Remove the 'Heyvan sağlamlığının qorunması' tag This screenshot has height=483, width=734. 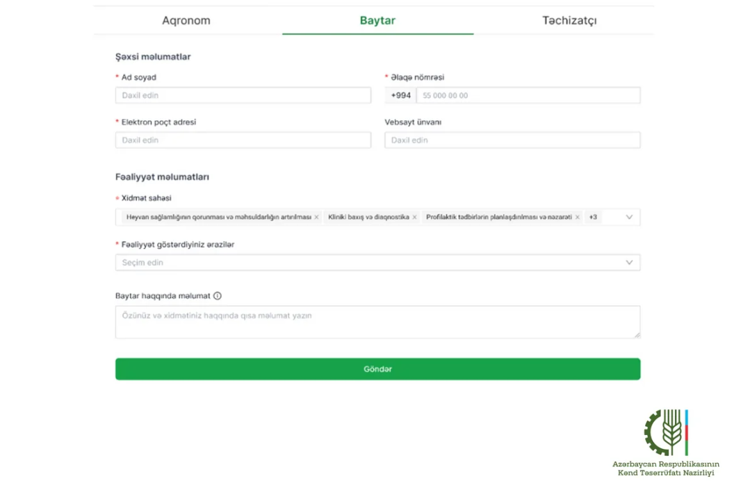pos(316,218)
